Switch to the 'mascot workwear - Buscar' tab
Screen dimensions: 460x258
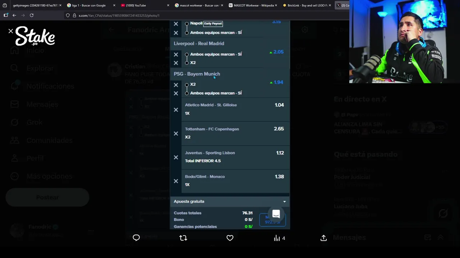pos(198,5)
